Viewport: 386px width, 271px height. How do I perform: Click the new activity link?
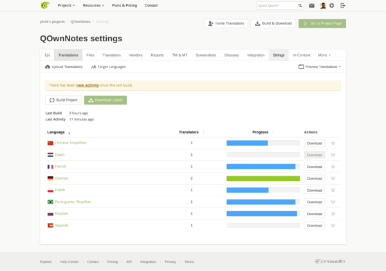[x=88, y=85]
